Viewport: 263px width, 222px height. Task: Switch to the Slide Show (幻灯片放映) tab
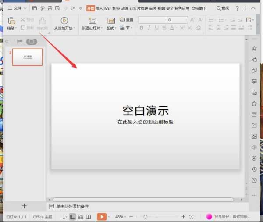[x=139, y=8]
